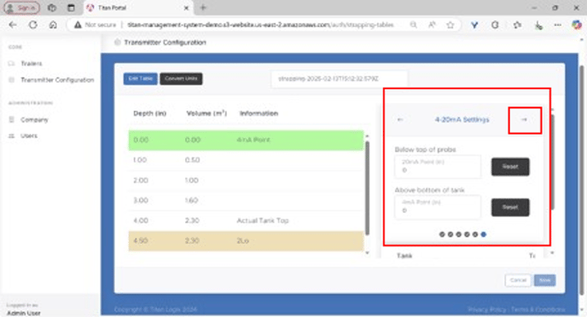Click icon beside Transmitter Configuration page title
This screenshot has height=317, width=587.
(x=117, y=43)
